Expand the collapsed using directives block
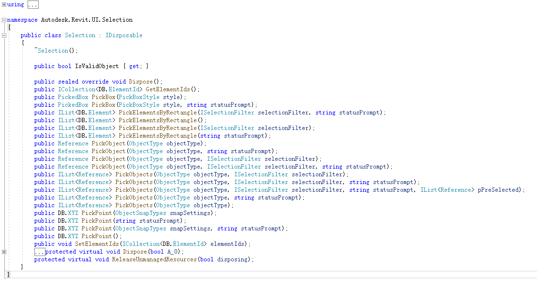Viewport: 537px width, 285px height. click(4, 4)
